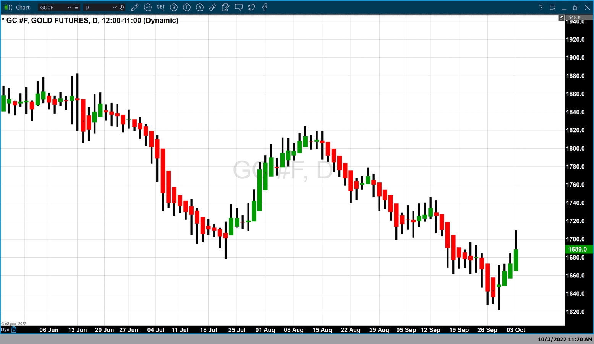
Task: Click the time template clock button
Action: click(122, 7)
